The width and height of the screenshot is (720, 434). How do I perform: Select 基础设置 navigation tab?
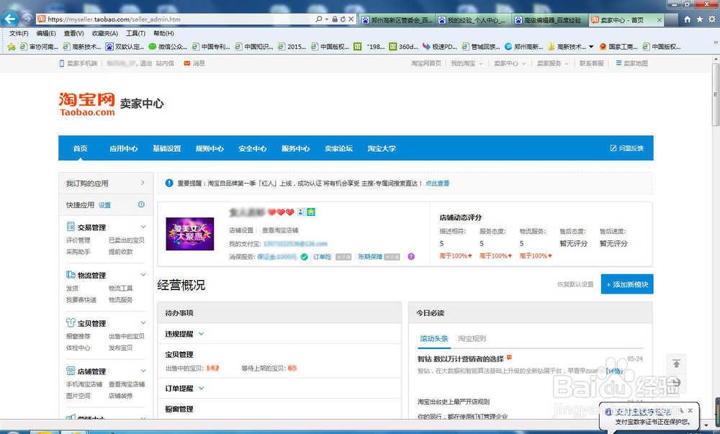[167, 148]
